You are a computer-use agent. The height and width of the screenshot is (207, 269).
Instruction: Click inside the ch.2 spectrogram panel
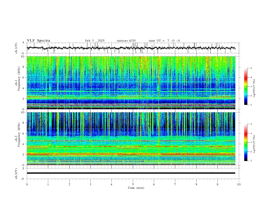[131, 139]
